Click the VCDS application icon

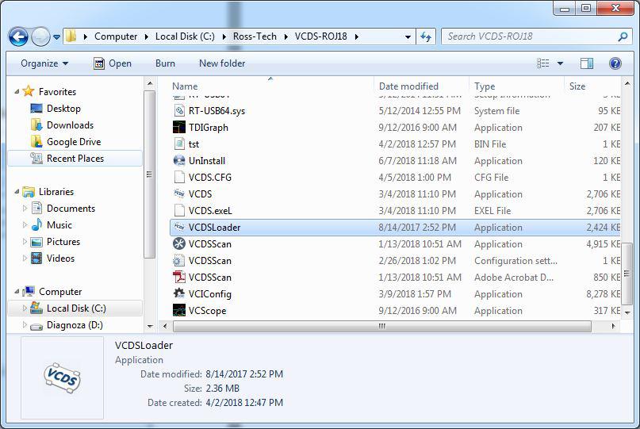(x=179, y=193)
